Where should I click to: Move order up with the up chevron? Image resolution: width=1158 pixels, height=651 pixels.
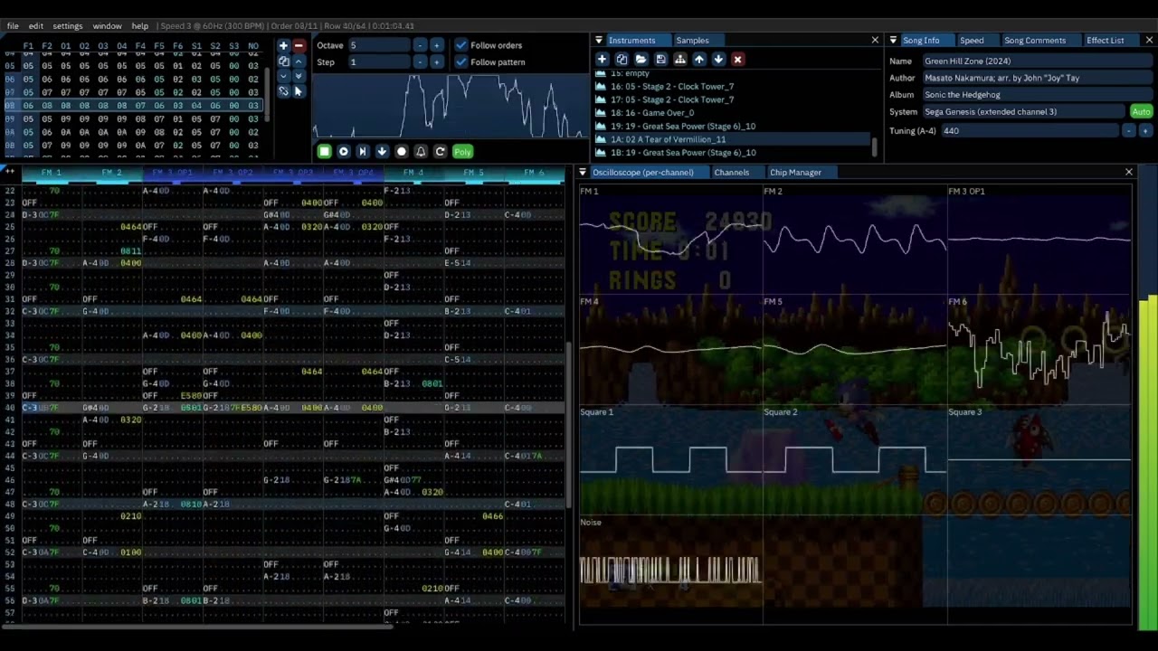[299, 61]
